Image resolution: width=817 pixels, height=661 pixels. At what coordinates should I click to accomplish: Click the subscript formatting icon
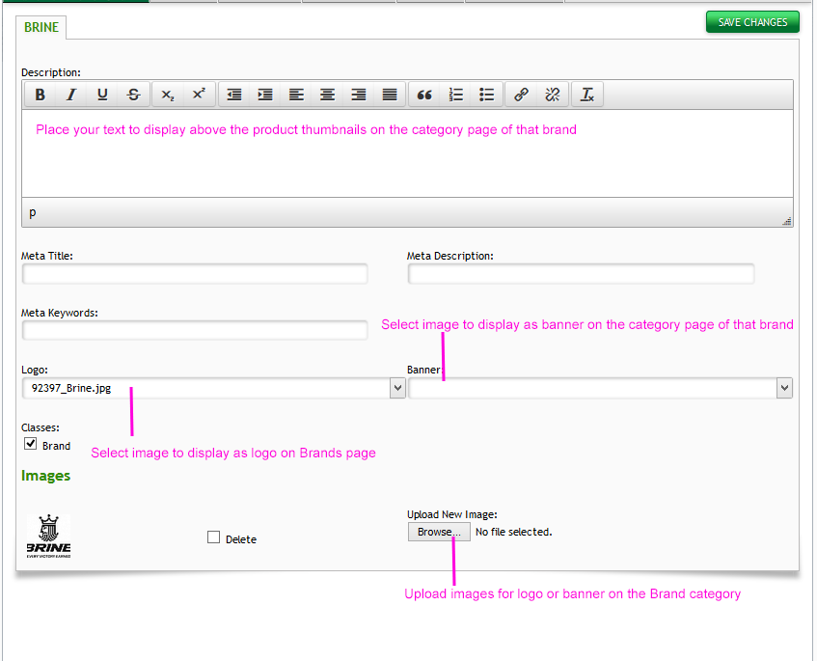tap(168, 95)
